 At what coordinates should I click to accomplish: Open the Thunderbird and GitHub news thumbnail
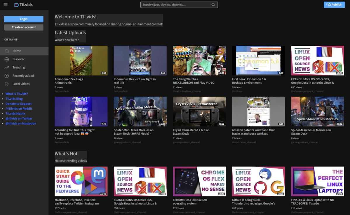point(258,181)
